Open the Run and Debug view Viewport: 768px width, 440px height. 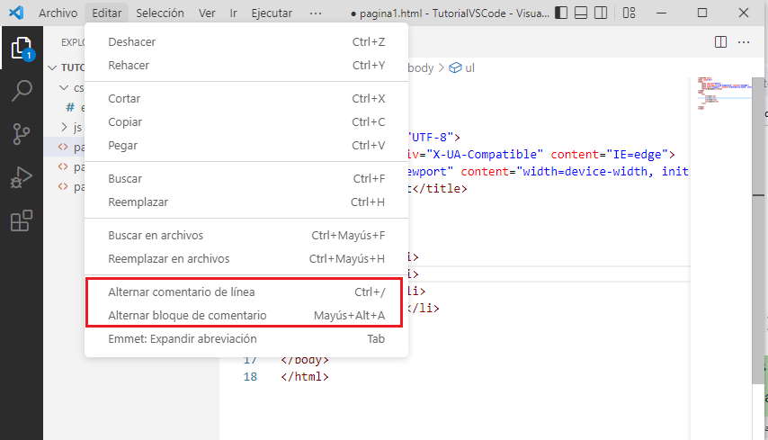tap(22, 177)
